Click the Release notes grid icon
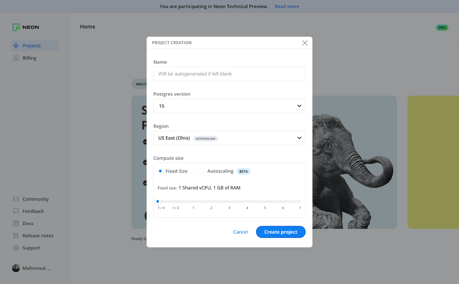This screenshot has width=459, height=284. [x=16, y=236]
